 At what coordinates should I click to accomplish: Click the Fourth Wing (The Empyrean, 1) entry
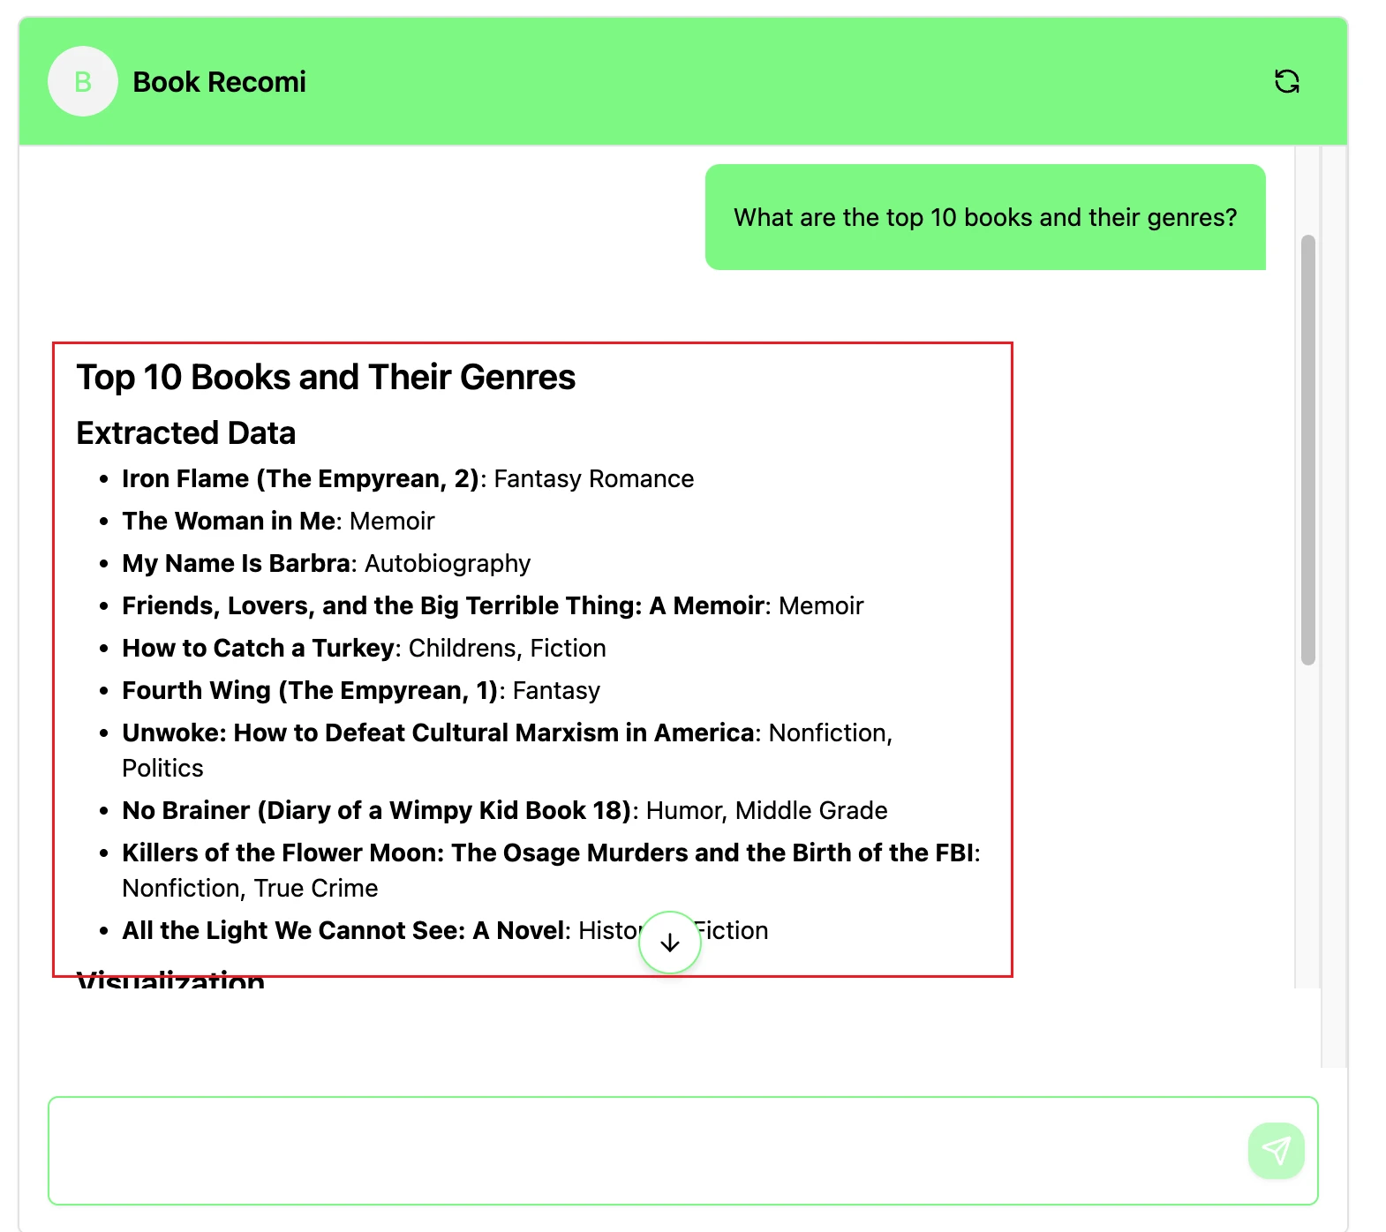tap(361, 690)
